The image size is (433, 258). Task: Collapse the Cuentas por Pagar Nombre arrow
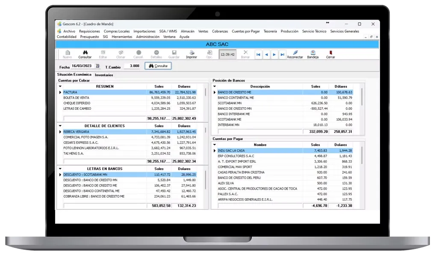(x=215, y=144)
